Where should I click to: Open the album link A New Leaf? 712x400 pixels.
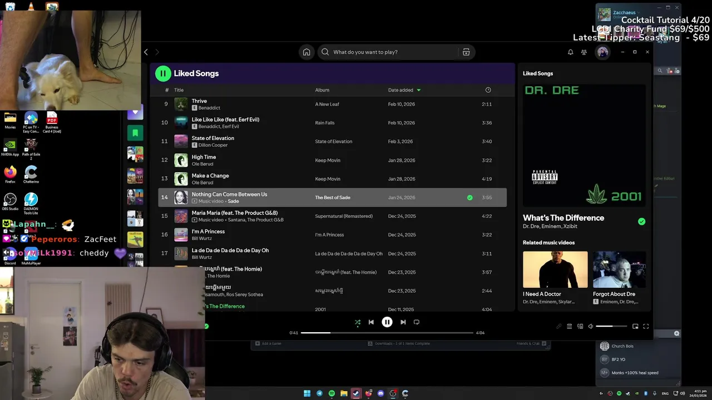tap(327, 104)
